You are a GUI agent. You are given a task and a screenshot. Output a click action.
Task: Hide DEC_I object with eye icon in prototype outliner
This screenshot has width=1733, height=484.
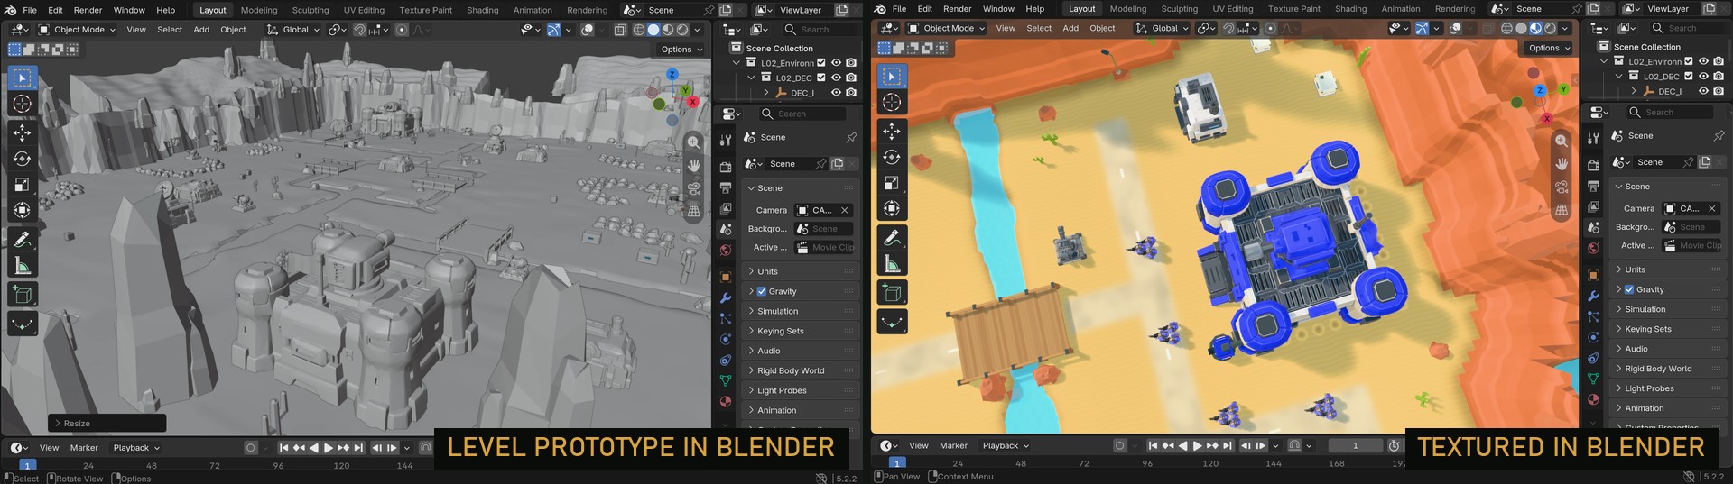(837, 92)
